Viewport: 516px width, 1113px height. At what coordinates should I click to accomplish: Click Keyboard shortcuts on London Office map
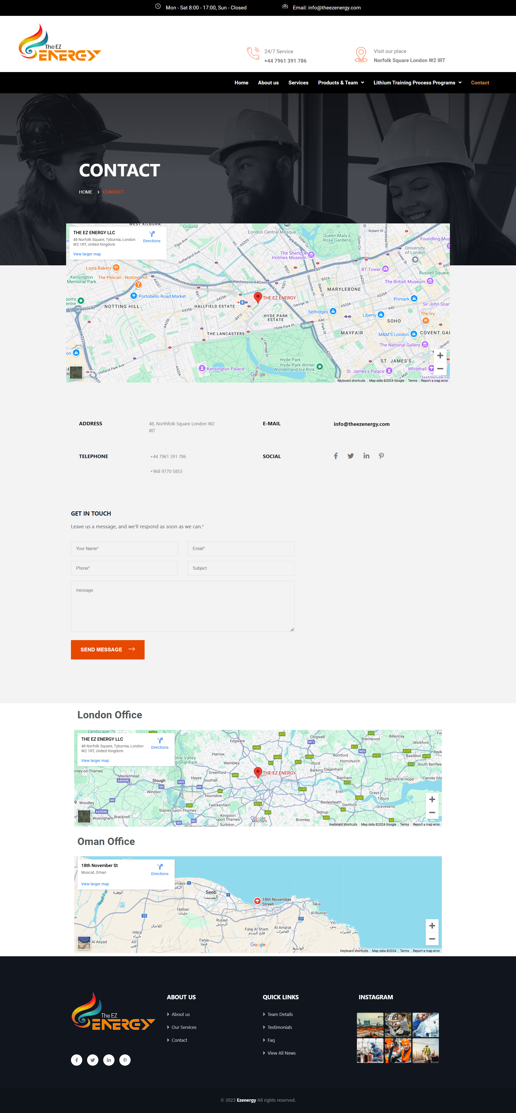(x=343, y=824)
